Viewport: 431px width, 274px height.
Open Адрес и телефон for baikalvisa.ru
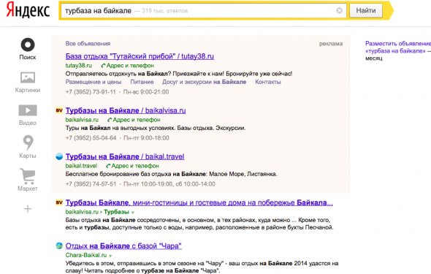pos(137,120)
